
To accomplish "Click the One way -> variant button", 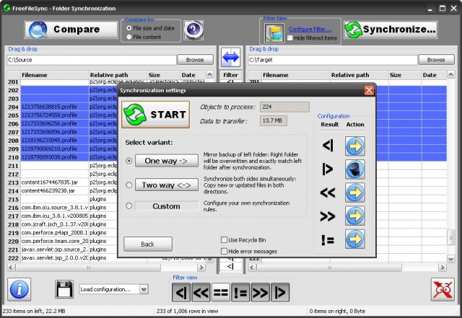I will click(167, 161).
